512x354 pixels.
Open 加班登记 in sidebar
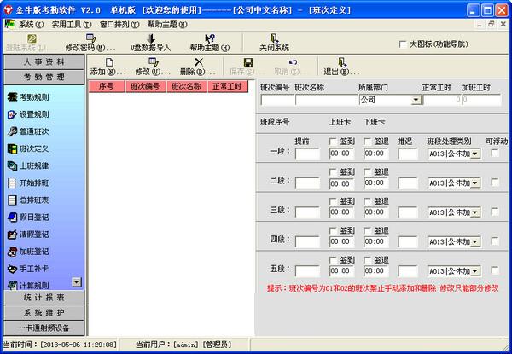(28, 252)
